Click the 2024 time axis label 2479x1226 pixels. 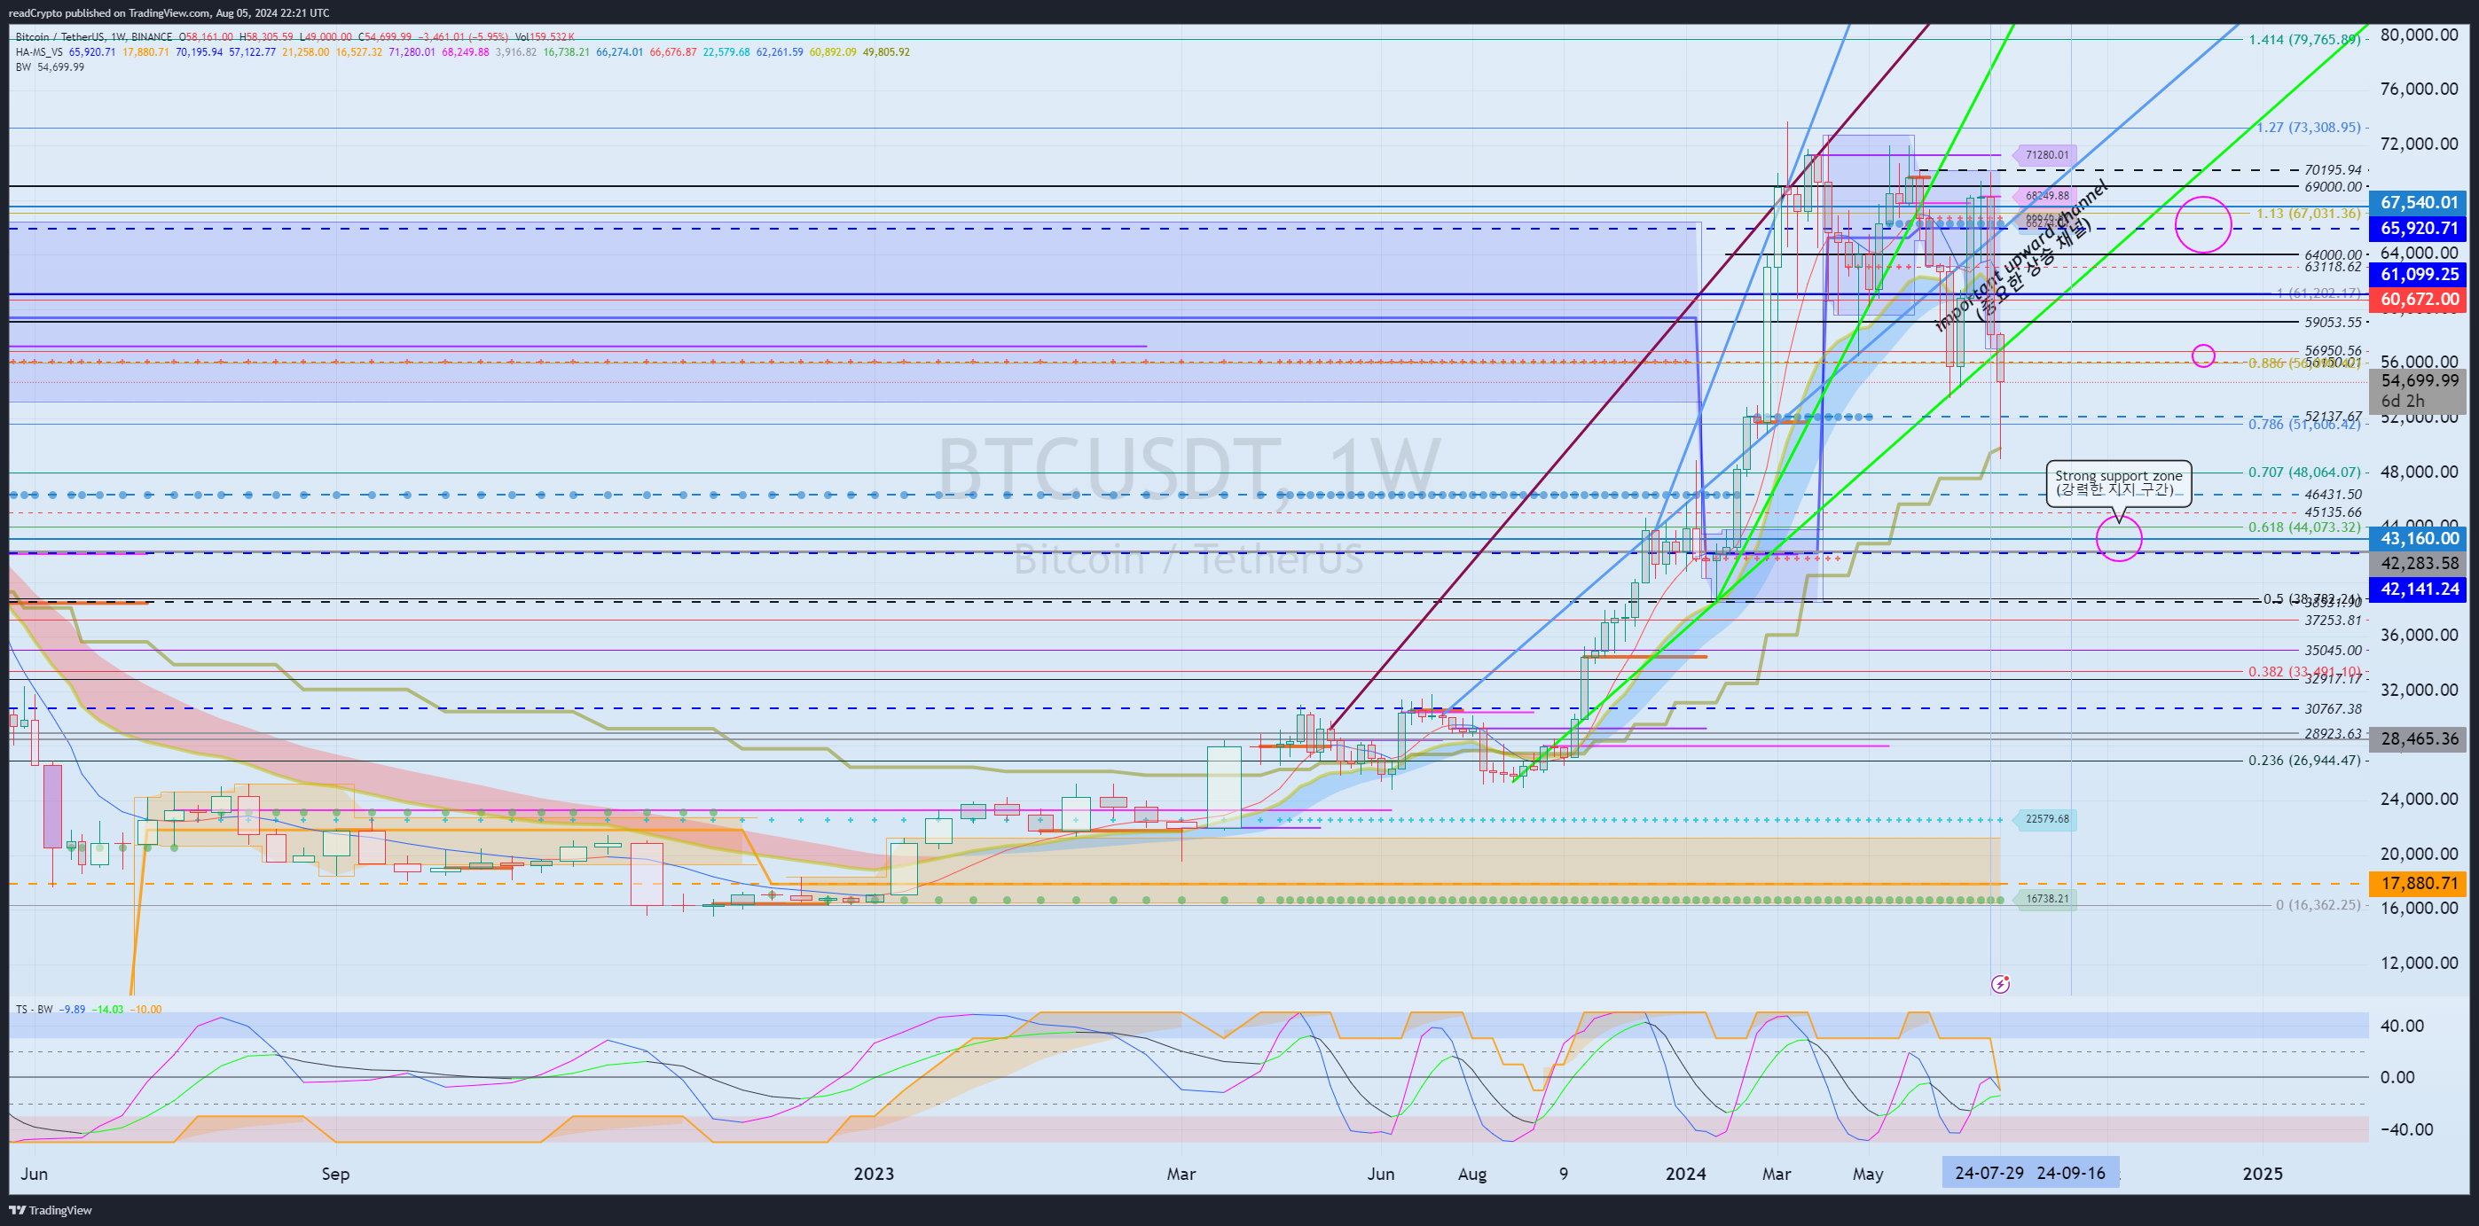click(x=1686, y=1174)
